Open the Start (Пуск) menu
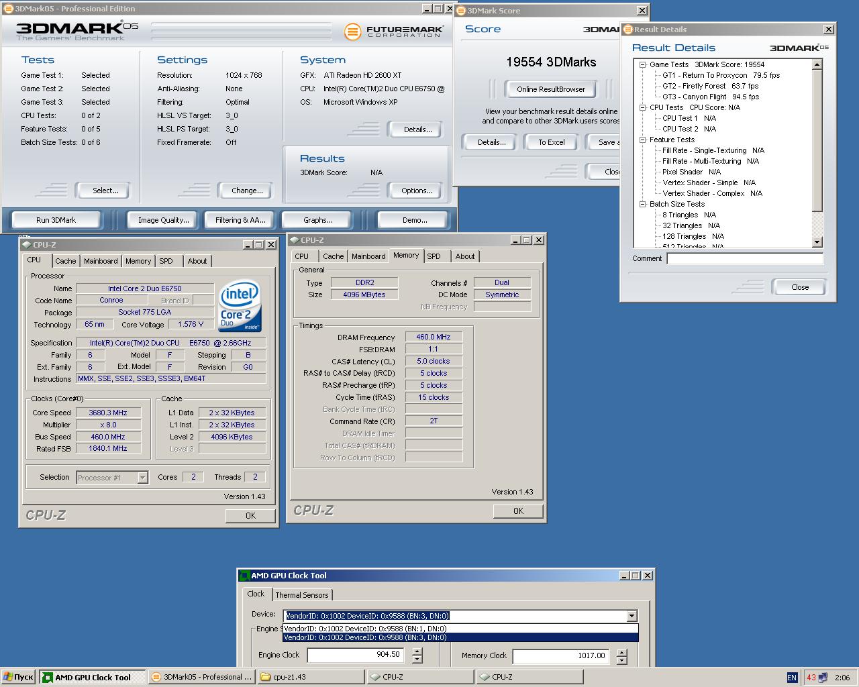 pos(18,677)
